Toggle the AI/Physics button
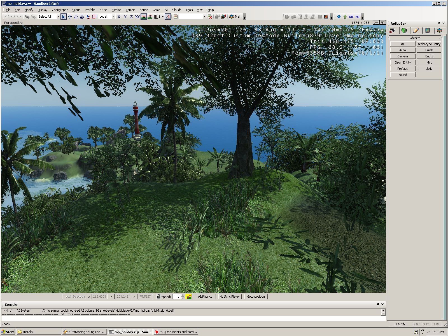448x336 pixels. [x=205, y=297]
